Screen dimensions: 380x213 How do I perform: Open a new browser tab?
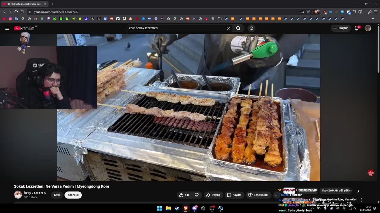pos(53,4)
